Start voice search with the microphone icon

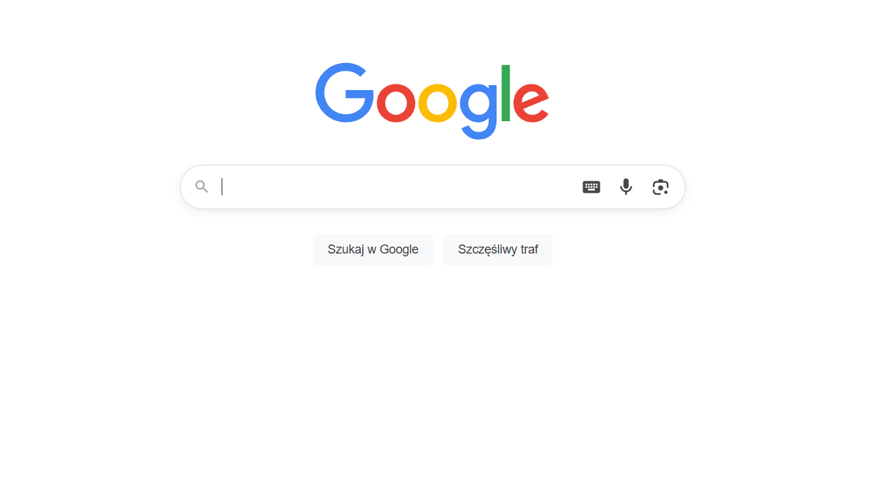coord(626,187)
